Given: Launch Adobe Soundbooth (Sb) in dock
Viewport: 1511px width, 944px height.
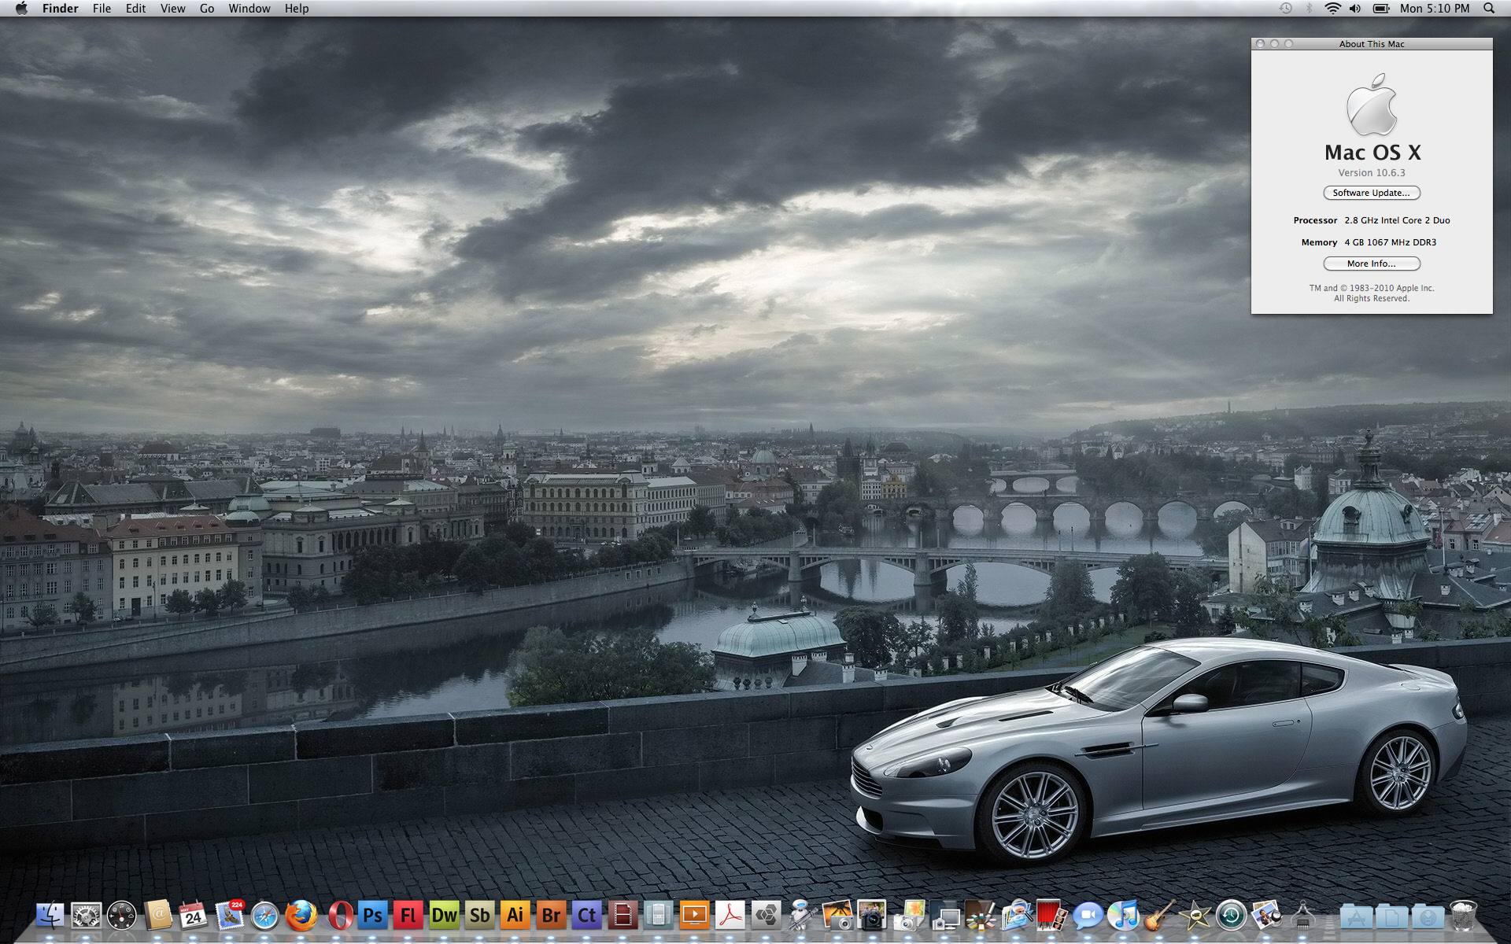Looking at the screenshot, I should click(480, 916).
